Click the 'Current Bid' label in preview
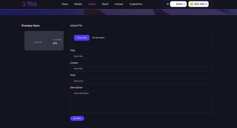 (x=57, y=40)
